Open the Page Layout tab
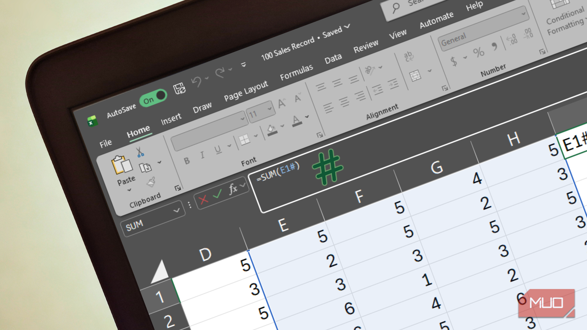This screenshot has width=587, height=330. coord(246,91)
